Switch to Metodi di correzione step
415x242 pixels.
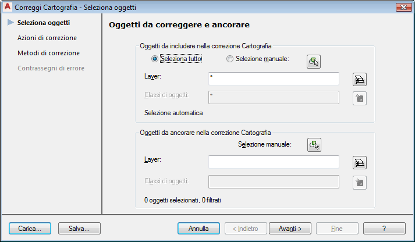(48, 53)
